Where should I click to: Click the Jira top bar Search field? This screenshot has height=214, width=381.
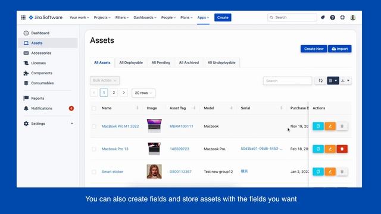pyautogui.click(x=292, y=17)
